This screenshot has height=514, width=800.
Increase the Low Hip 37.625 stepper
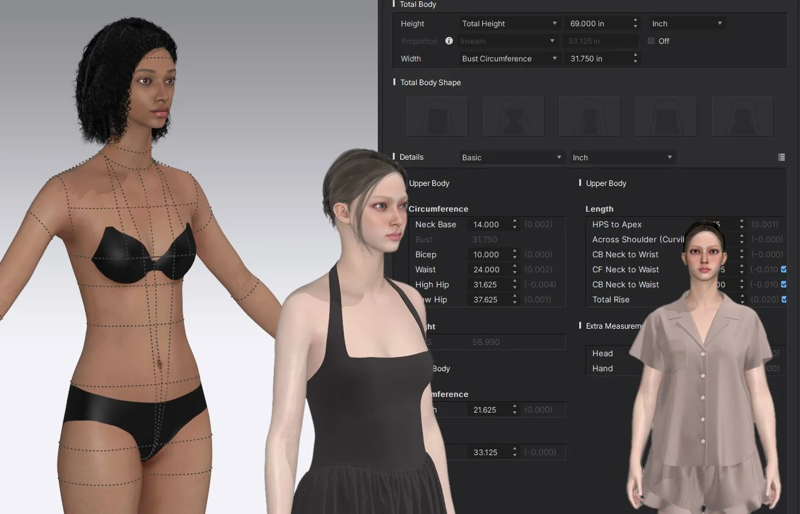tap(515, 296)
